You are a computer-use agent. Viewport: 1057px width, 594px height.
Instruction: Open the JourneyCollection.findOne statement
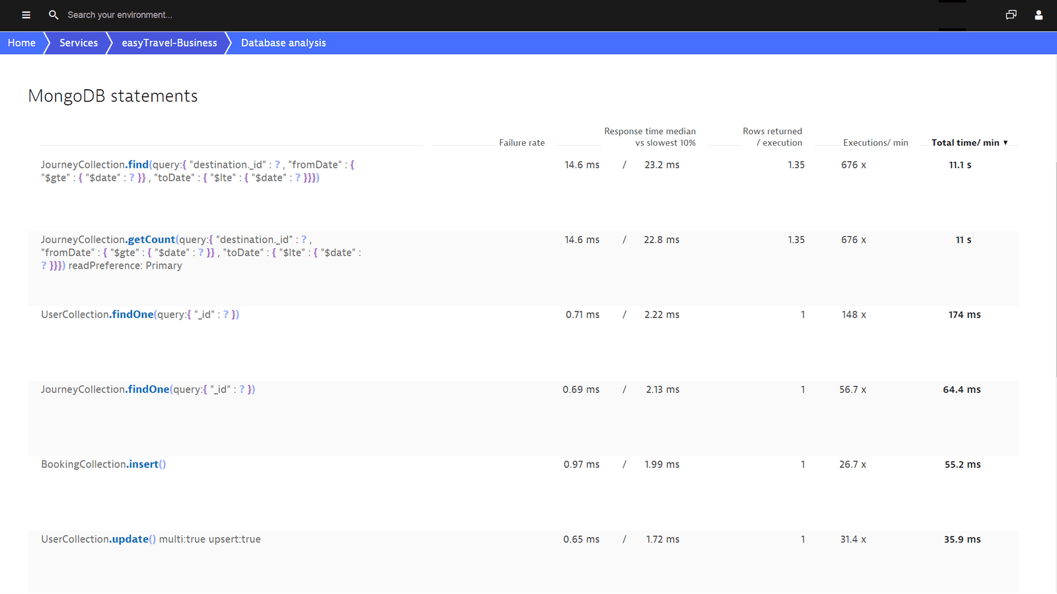[148, 389]
